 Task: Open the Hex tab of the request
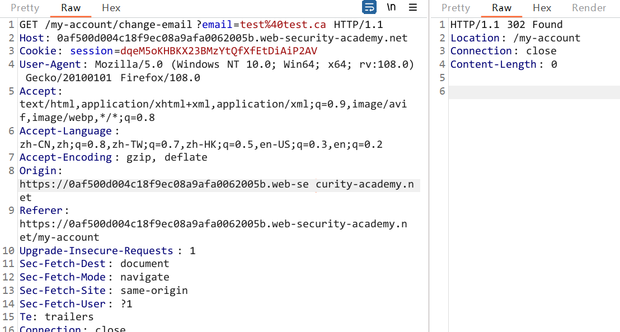[111, 8]
